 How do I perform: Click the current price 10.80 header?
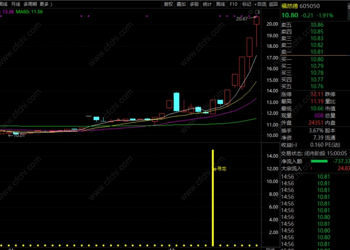click(290, 15)
